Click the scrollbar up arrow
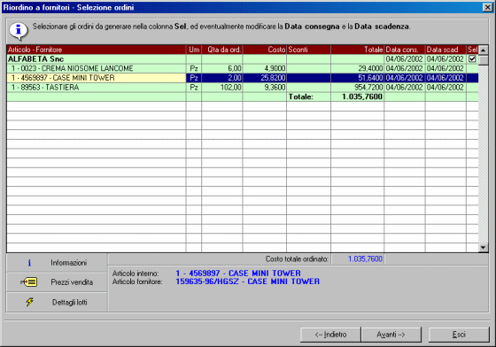496x347 pixels. [483, 50]
